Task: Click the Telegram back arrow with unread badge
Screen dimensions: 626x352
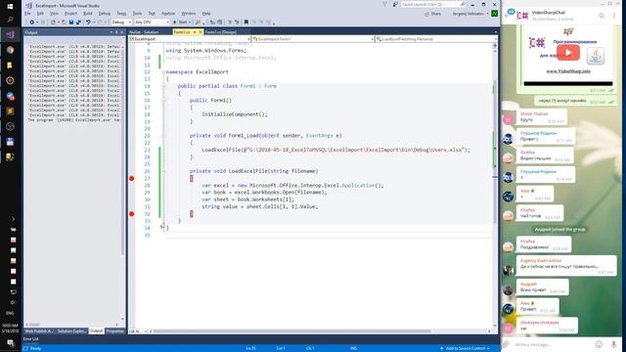Action: 509,15
